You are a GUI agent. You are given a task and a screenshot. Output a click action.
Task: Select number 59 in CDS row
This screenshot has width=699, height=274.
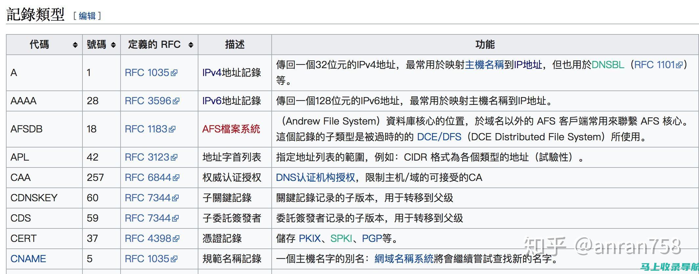pyautogui.click(x=93, y=218)
